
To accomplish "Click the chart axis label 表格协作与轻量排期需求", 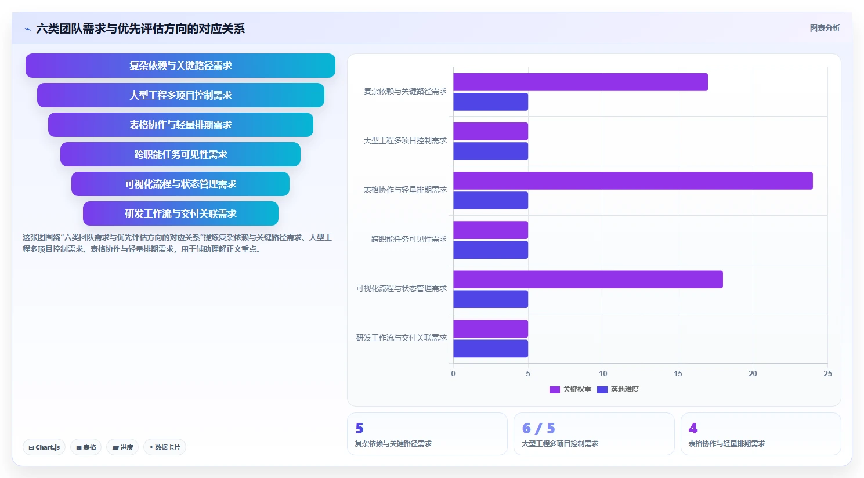I will click(x=405, y=190).
